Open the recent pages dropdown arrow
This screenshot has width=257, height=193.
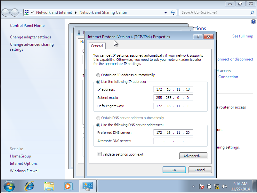[21, 12]
